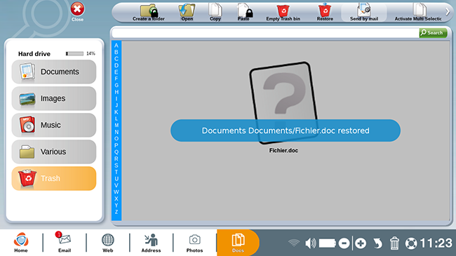Viewport: 456px width, 256px height.
Task: Go to Home from the bottom bar
Action: (21, 243)
